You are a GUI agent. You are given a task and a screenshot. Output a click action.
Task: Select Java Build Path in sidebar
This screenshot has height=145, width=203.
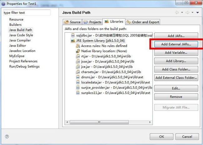point(21,30)
